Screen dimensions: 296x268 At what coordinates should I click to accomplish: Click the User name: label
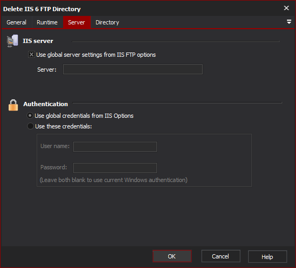point(55,146)
